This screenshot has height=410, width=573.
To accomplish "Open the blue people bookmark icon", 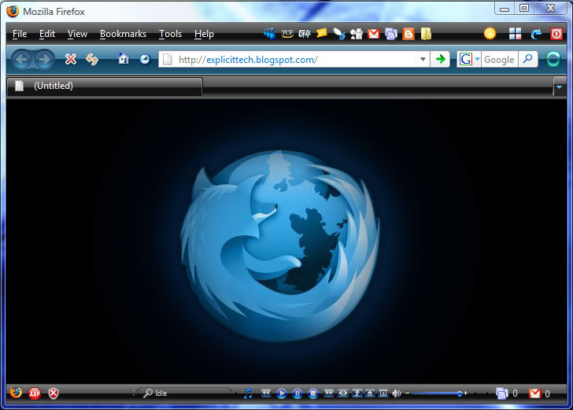I will click(x=270, y=34).
